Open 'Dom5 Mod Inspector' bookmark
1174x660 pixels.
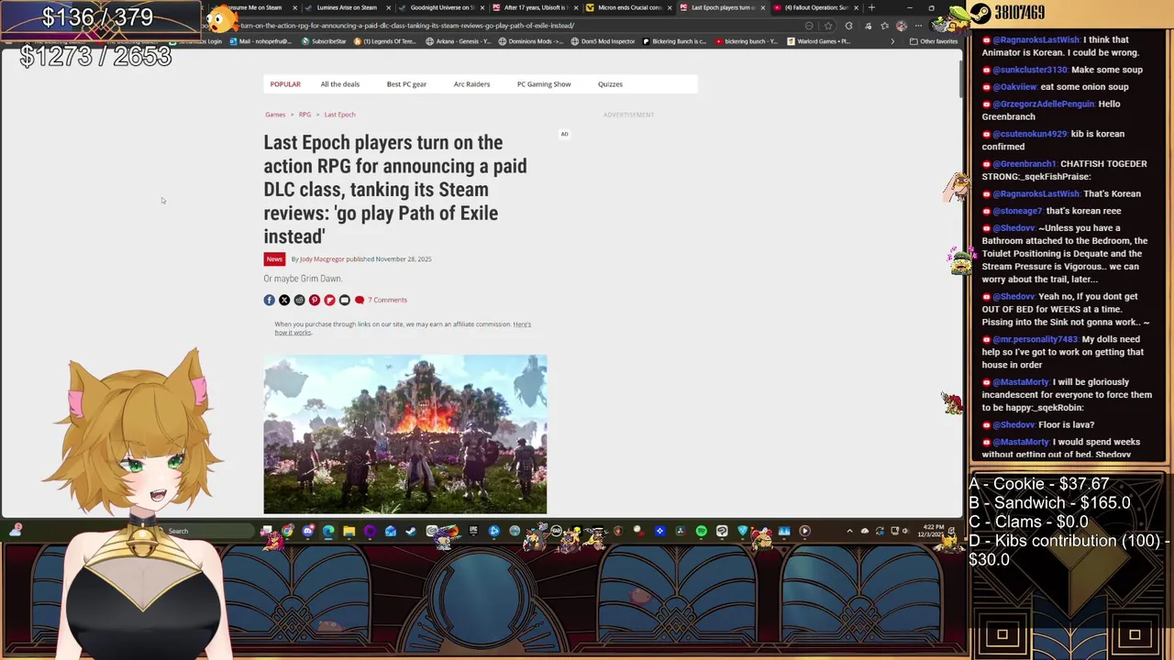602,41
